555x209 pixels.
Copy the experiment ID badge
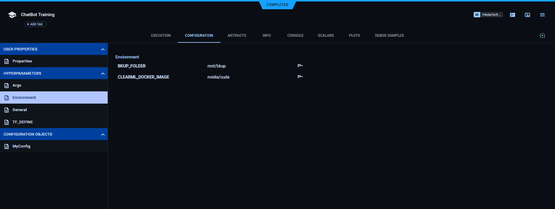click(x=488, y=15)
